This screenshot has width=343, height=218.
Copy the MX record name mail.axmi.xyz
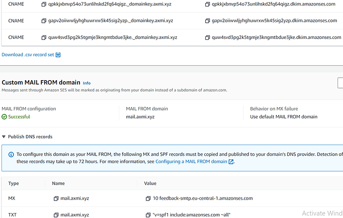[56, 199]
